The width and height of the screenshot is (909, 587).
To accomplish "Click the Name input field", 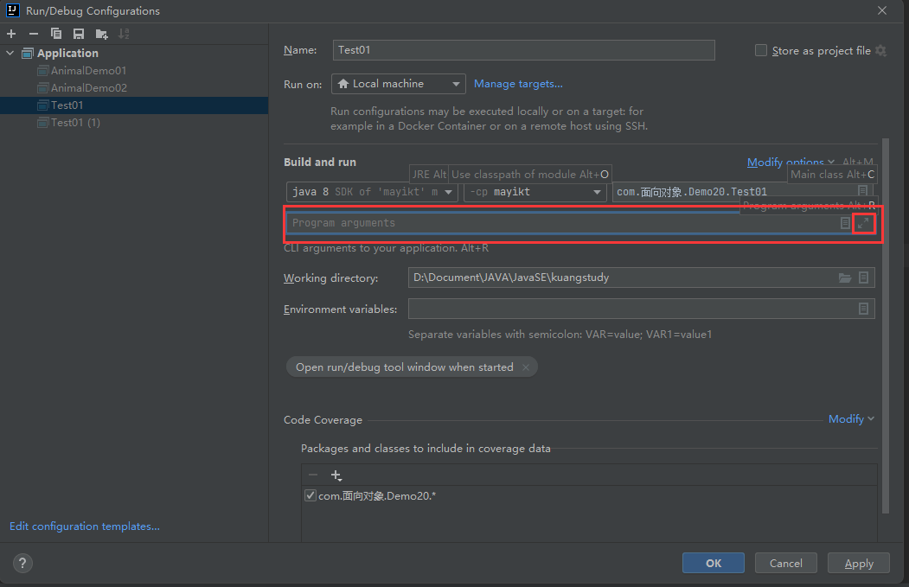I will click(x=523, y=50).
